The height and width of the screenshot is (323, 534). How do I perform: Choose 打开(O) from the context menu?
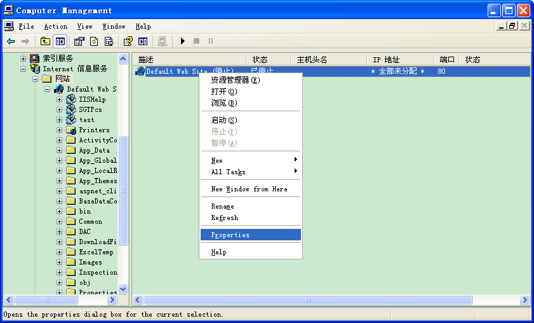coord(251,92)
